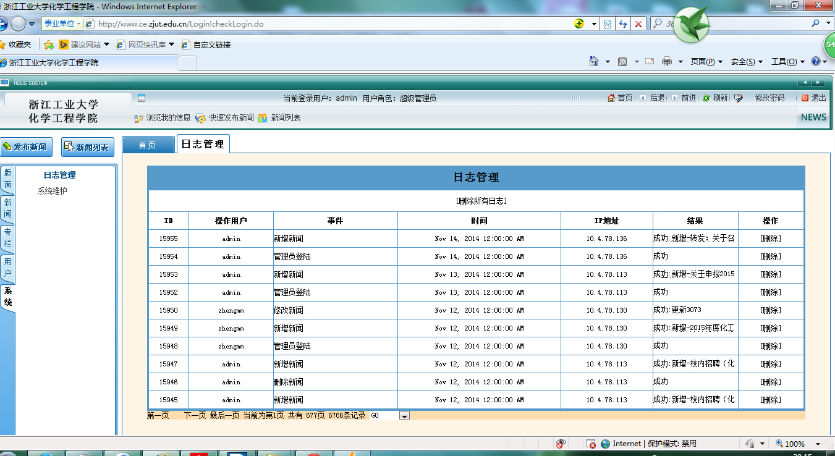Screen dimensions: 835x456
Task: Click the printer icon in command bar
Action: pos(667,62)
